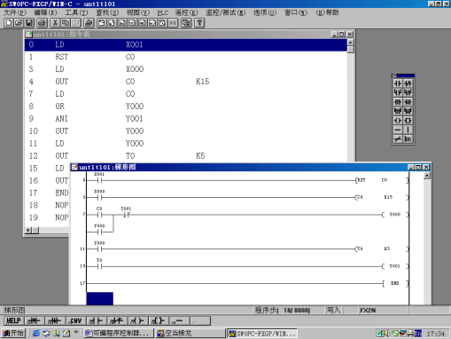The width and height of the screenshot is (451, 339).
Task: Open help via the question mark icon
Action: pyautogui.click(x=199, y=23)
